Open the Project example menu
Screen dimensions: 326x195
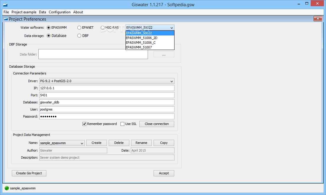click(24, 12)
